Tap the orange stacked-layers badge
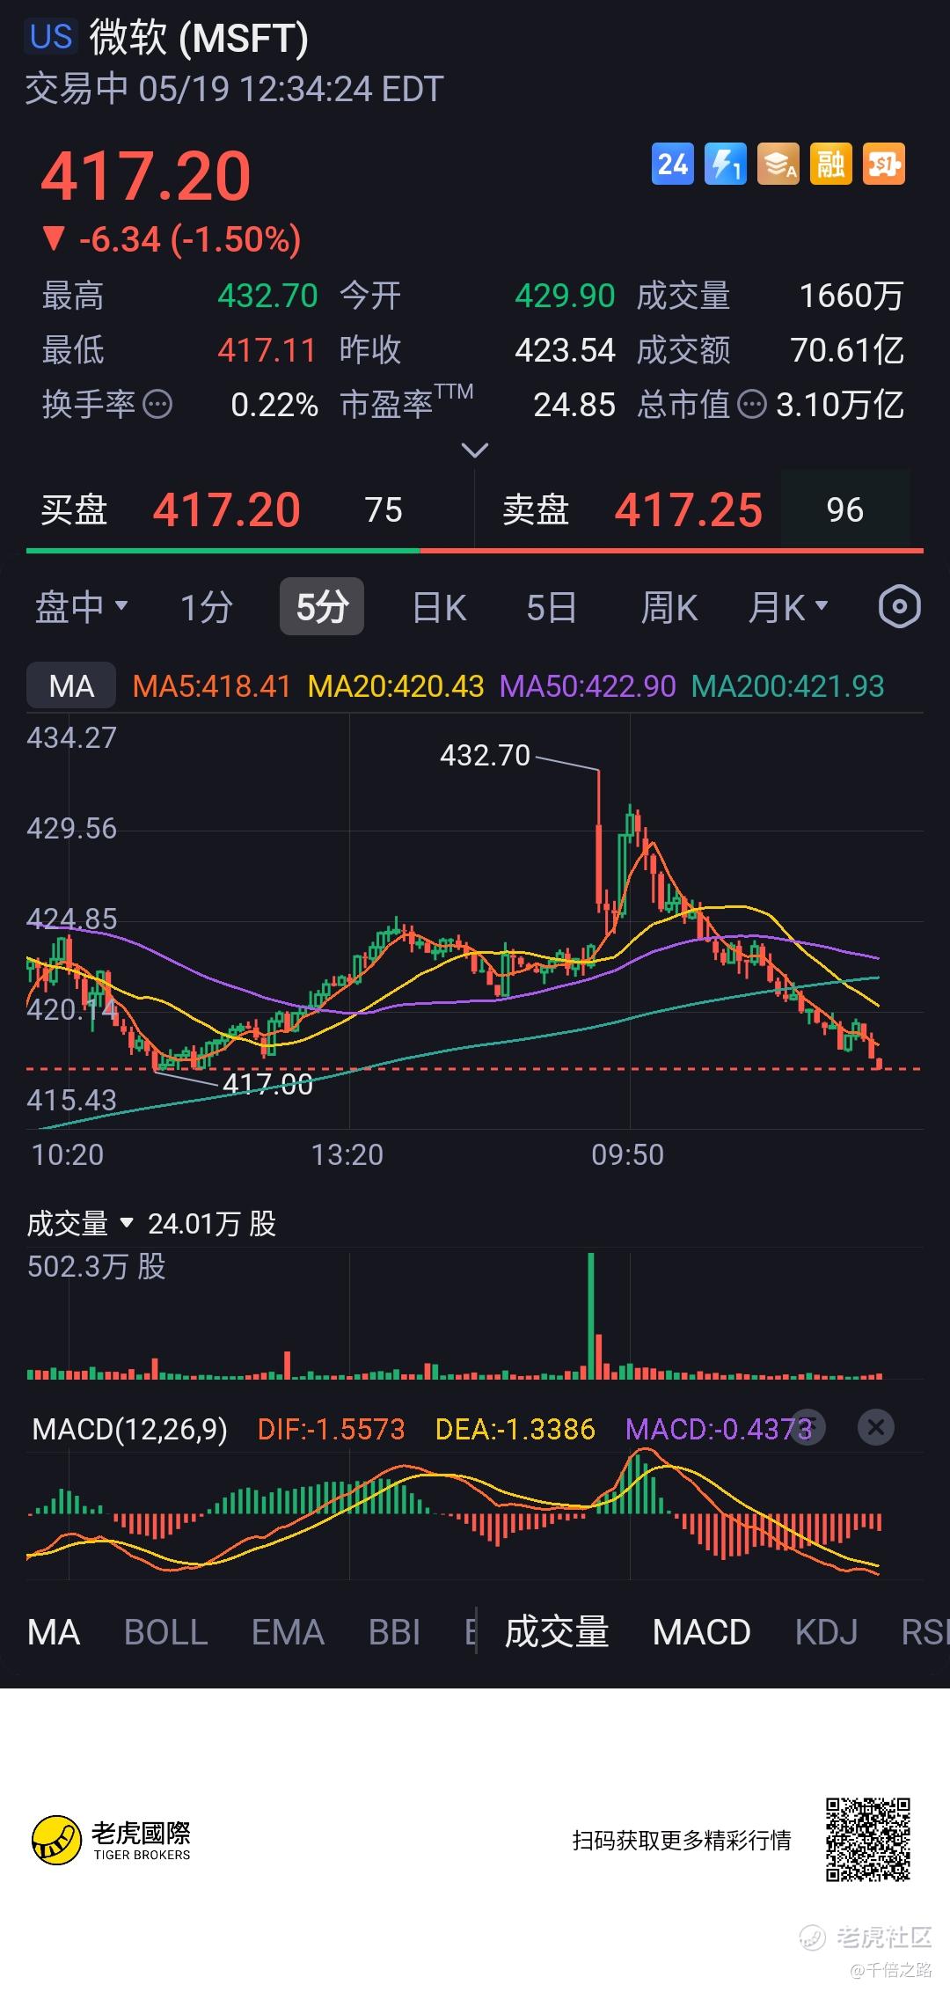This screenshot has width=950, height=1992. click(778, 164)
